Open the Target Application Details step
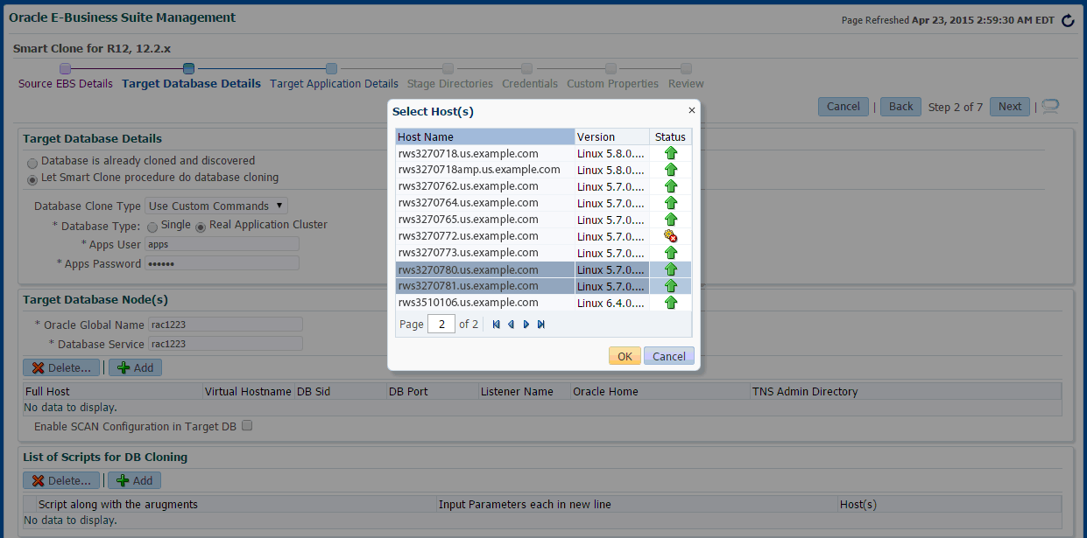 [x=334, y=84]
